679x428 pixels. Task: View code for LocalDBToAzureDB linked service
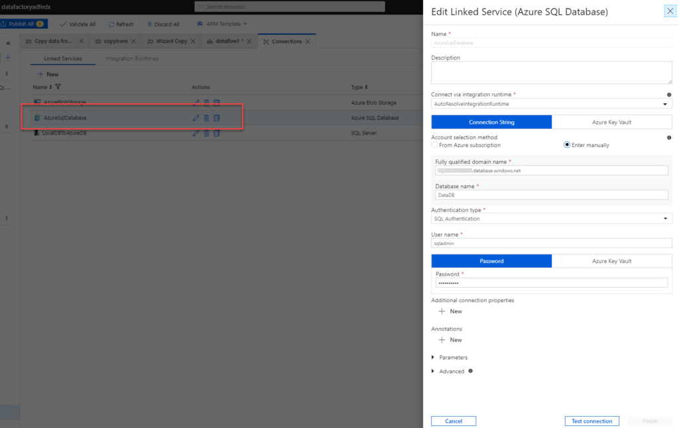point(217,133)
